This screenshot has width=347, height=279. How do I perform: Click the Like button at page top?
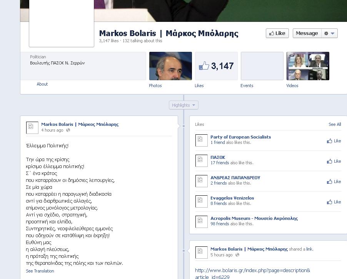[x=277, y=33]
